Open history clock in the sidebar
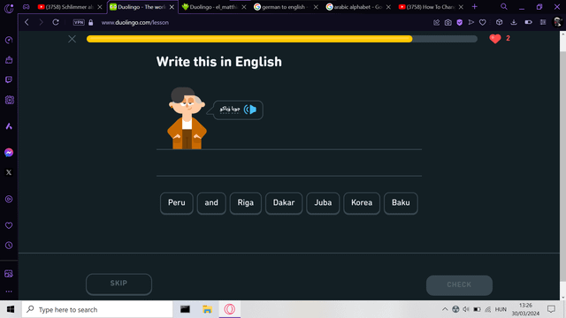566x318 pixels. click(x=9, y=246)
